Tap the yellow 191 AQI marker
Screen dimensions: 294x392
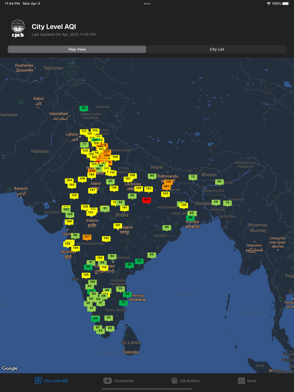click(x=124, y=208)
